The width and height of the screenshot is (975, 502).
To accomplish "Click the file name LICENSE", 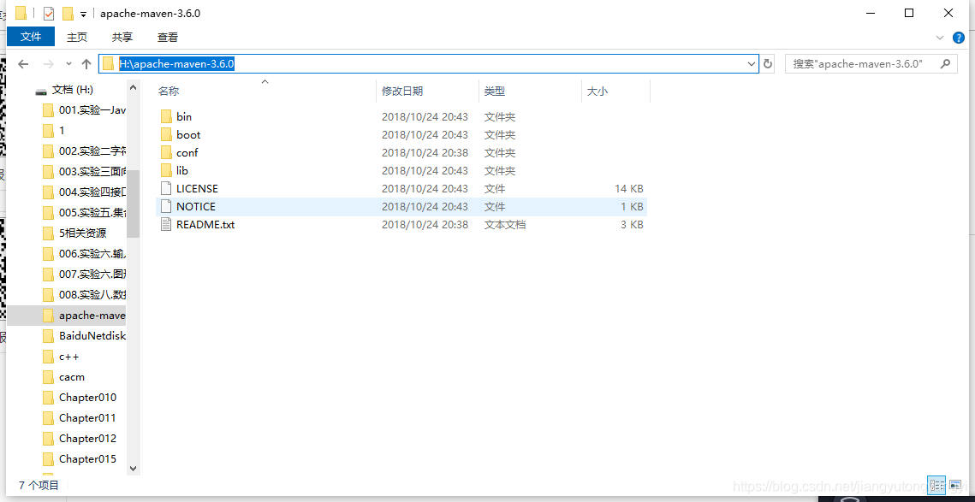I will point(197,188).
